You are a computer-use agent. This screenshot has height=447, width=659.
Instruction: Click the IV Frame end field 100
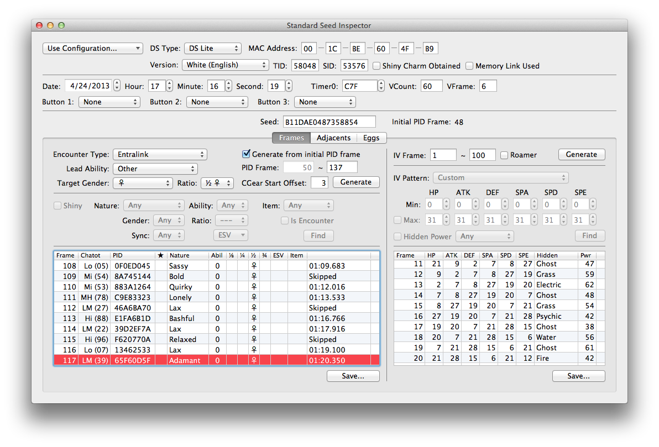click(483, 155)
